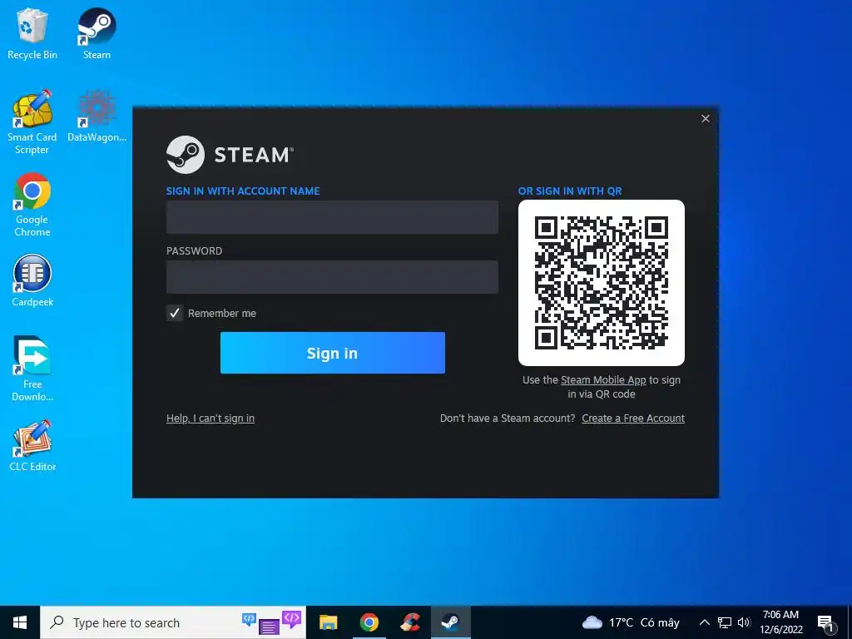Click the Sign in button
This screenshot has width=852, height=639.
[x=333, y=353]
